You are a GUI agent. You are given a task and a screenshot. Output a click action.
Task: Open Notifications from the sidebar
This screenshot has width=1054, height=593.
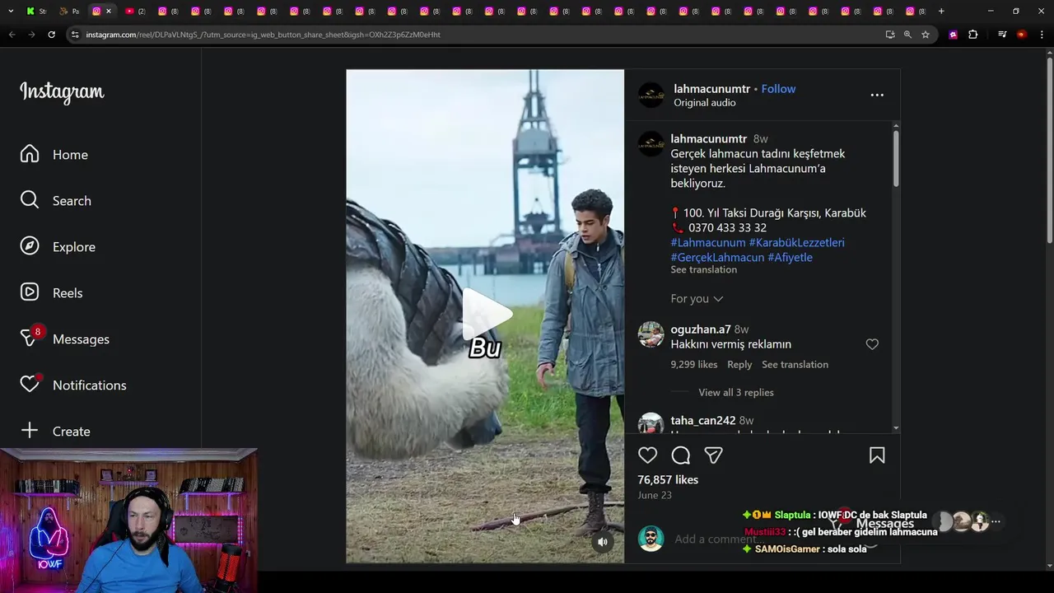point(73,385)
